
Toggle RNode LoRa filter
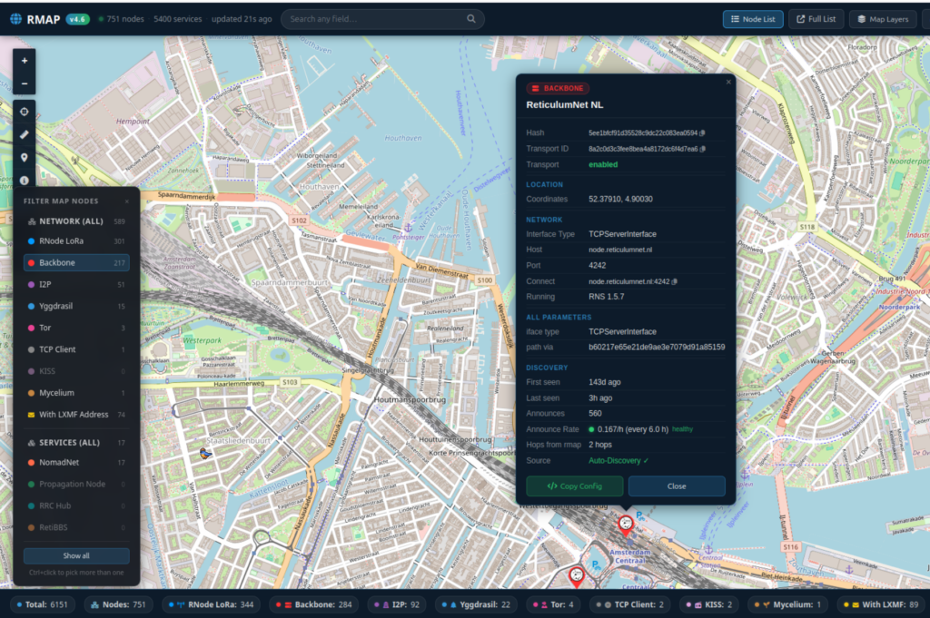pyautogui.click(x=76, y=241)
